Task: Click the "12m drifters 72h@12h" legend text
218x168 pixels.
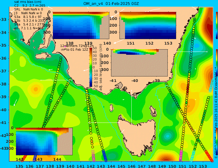Action: pyautogui.click(x=77, y=46)
